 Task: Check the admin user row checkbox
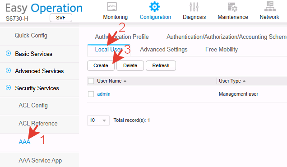coord(91,94)
